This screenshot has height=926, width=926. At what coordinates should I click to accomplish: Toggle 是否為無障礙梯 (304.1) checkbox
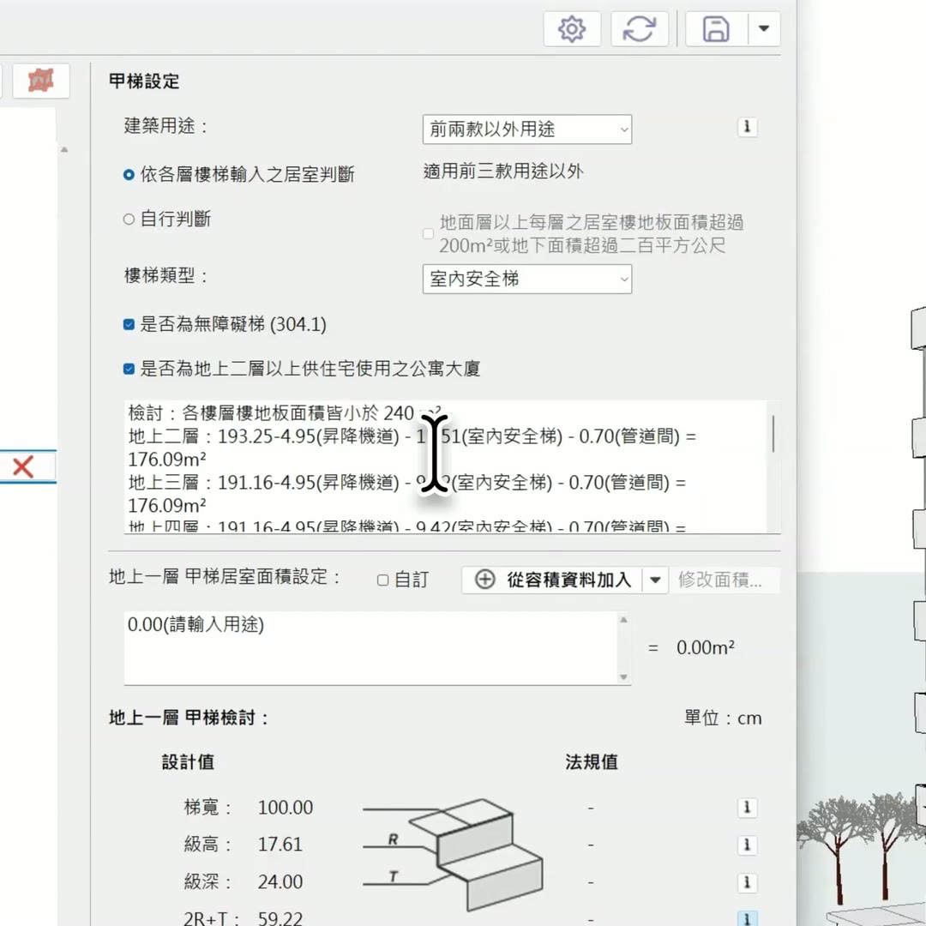click(x=129, y=325)
